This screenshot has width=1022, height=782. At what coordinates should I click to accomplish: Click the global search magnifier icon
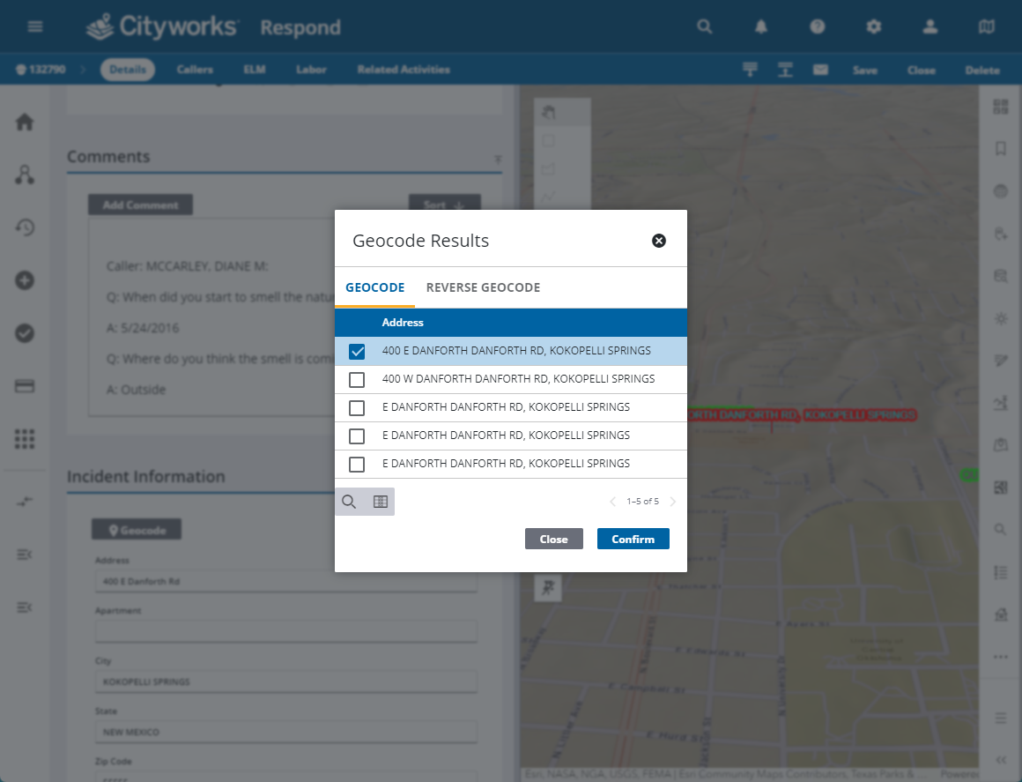pos(704,26)
